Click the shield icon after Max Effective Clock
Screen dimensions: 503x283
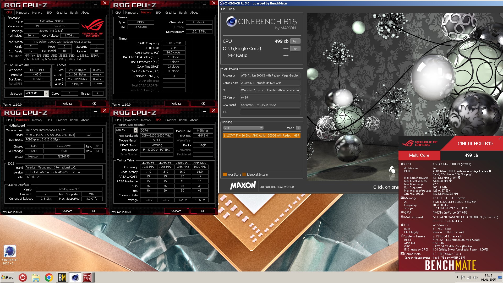pos(451,181)
